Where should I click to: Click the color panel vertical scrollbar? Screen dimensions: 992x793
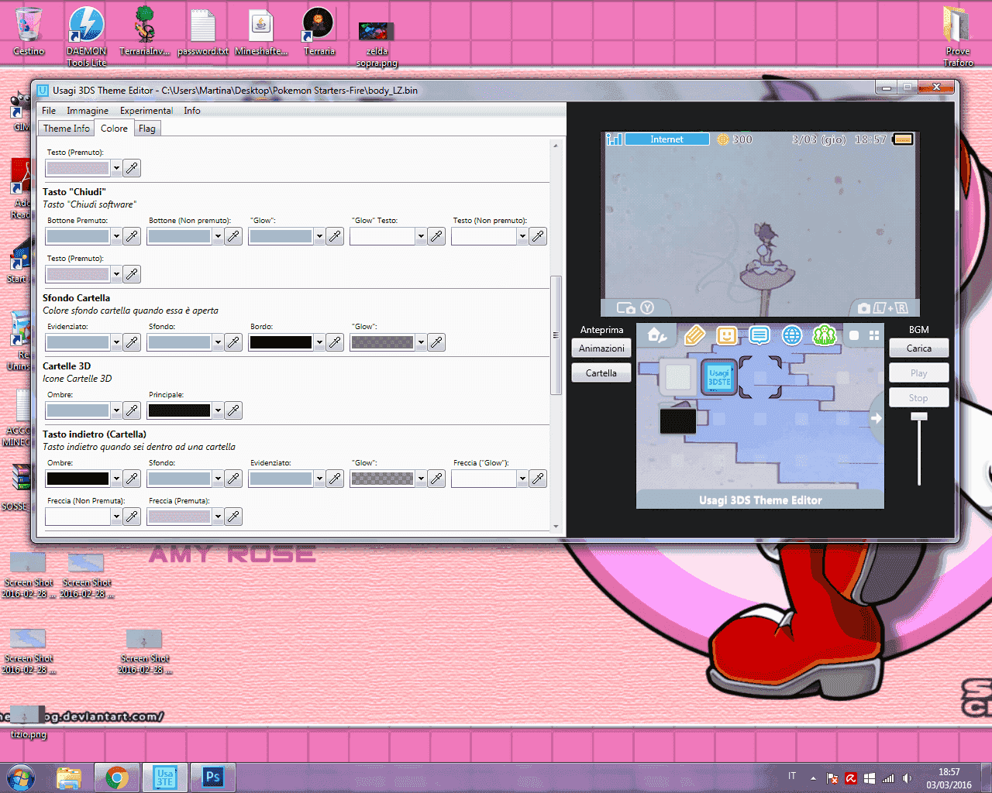pyautogui.click(x=555, y=335)
